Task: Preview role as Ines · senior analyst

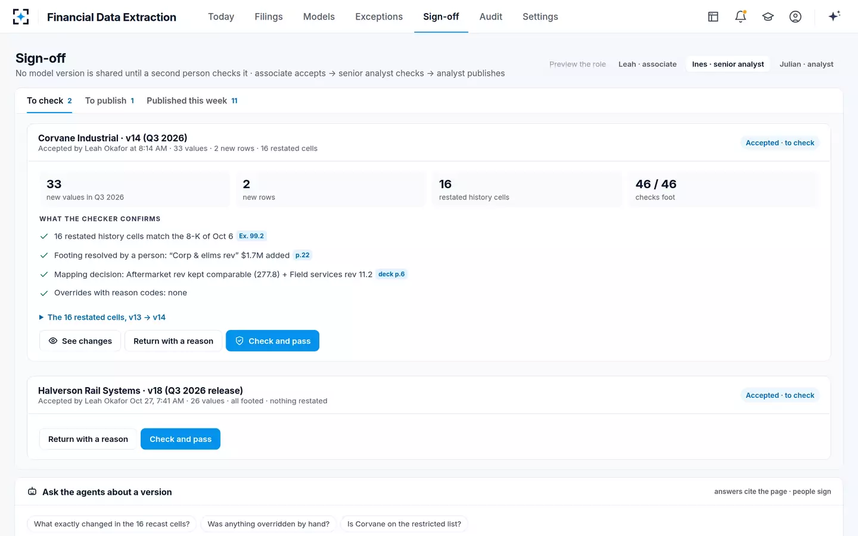Action: [728, 64]
